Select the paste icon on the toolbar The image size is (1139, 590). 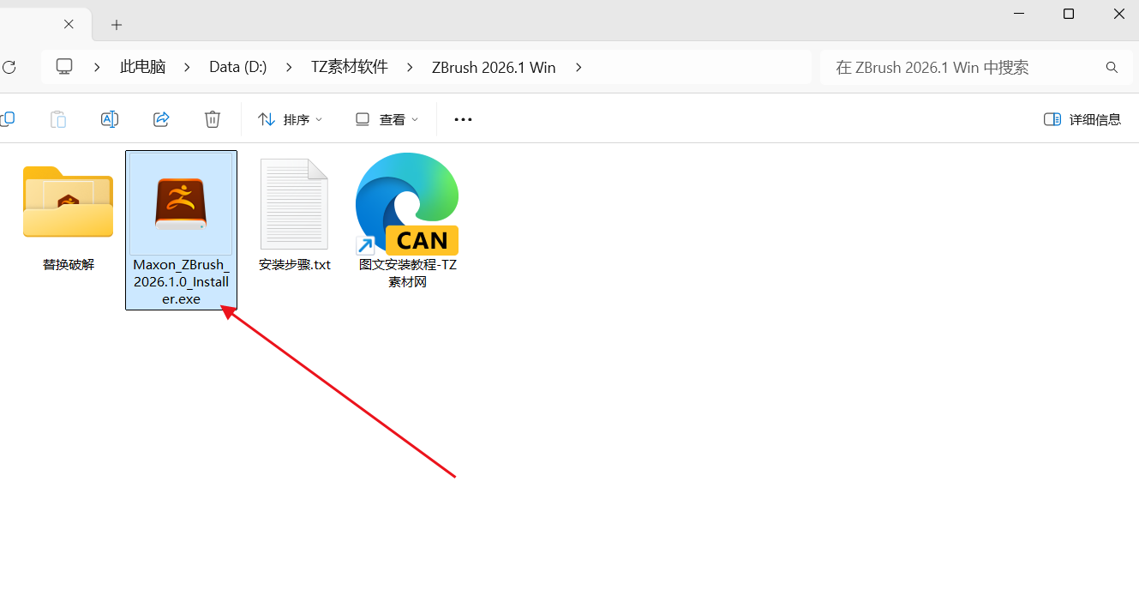click(x=57, y=119)
